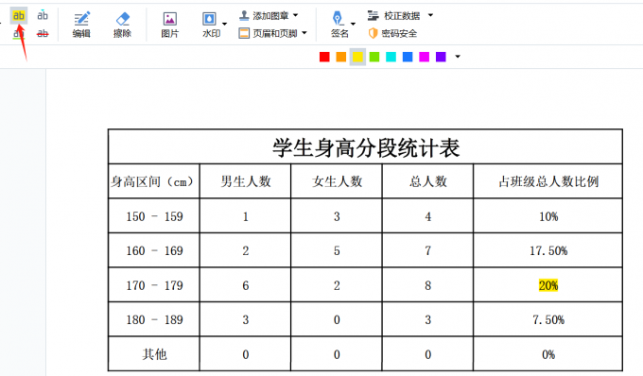643x376 pixels.
Task: Pick the red highlight color
Action: click(x=324, y=57)
